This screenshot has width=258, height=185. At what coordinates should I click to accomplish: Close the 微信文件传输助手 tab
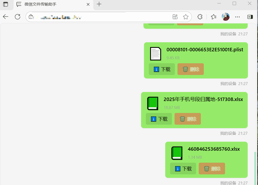click(x=88, y=4)
